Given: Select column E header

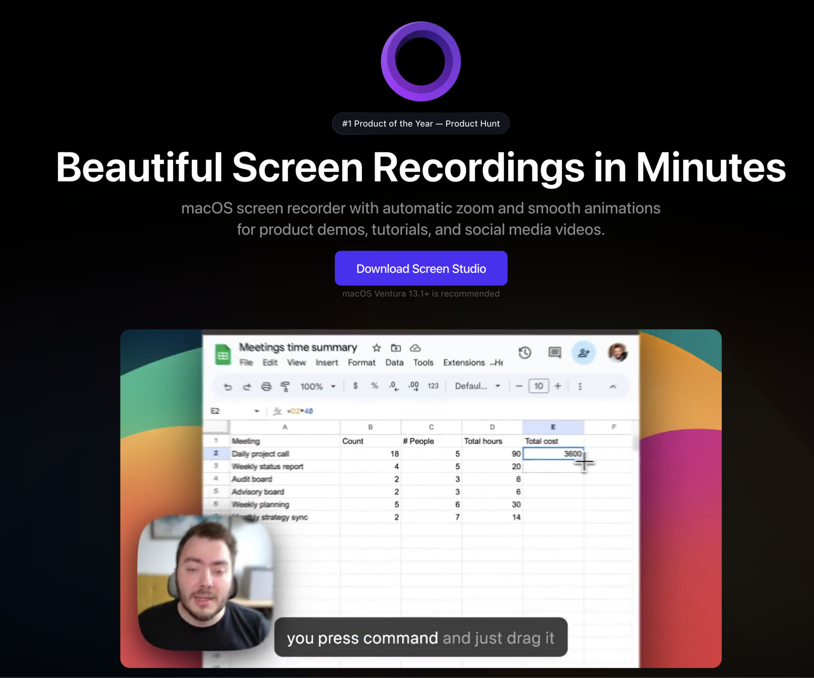Looking at the screenshot, I should click(x=553, y=427).
